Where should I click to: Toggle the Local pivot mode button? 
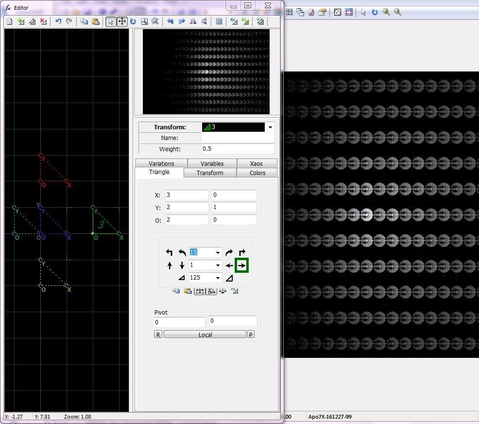click(x=205, y=335)
